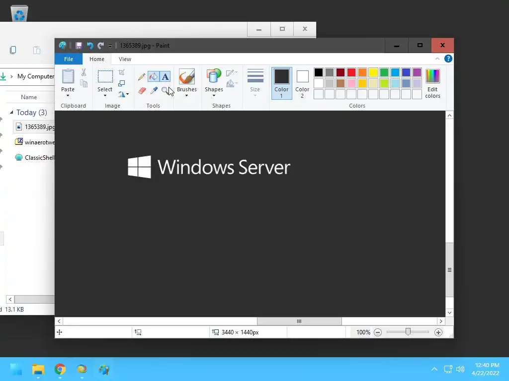The width and height of the screenshot is (509, 381).
Task: Select Color 1 button
Action: tap(281, 83)
